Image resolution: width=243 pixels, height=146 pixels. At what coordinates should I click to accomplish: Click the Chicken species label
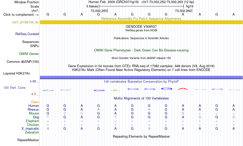[x=33, y=125]
